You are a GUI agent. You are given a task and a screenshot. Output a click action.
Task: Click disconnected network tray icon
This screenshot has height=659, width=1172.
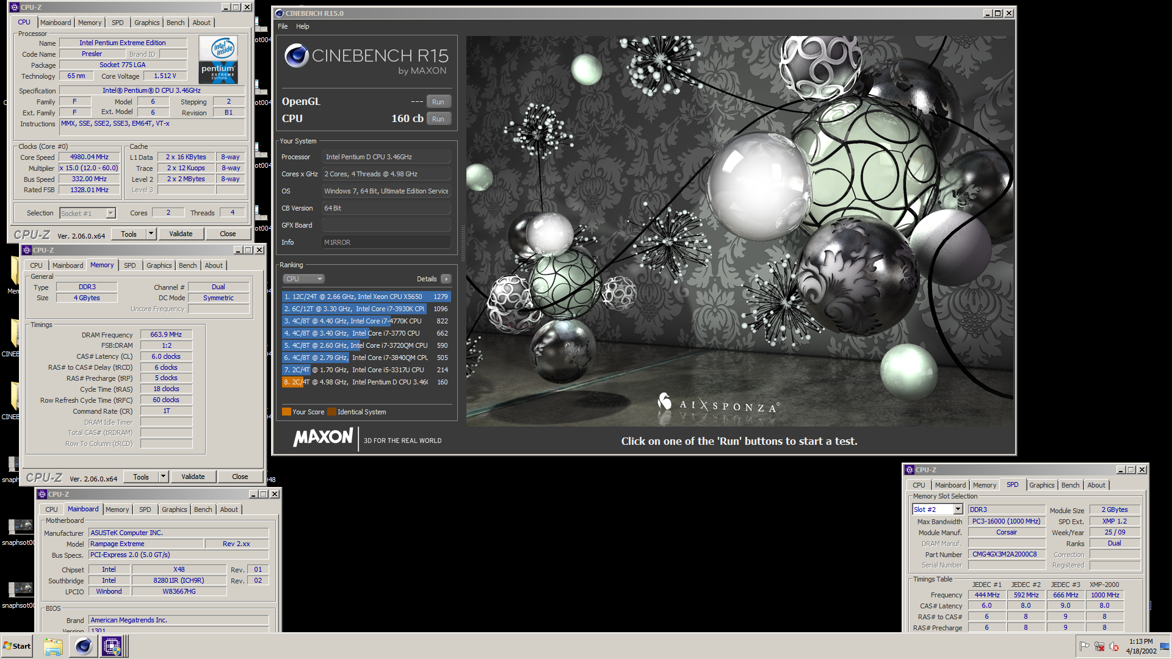[1099, 646]
